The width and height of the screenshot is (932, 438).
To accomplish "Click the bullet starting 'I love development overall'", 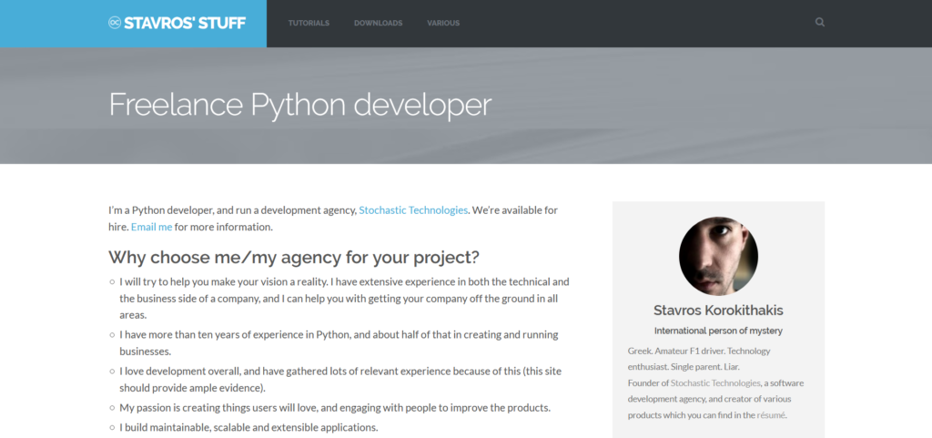I will 340,379.
